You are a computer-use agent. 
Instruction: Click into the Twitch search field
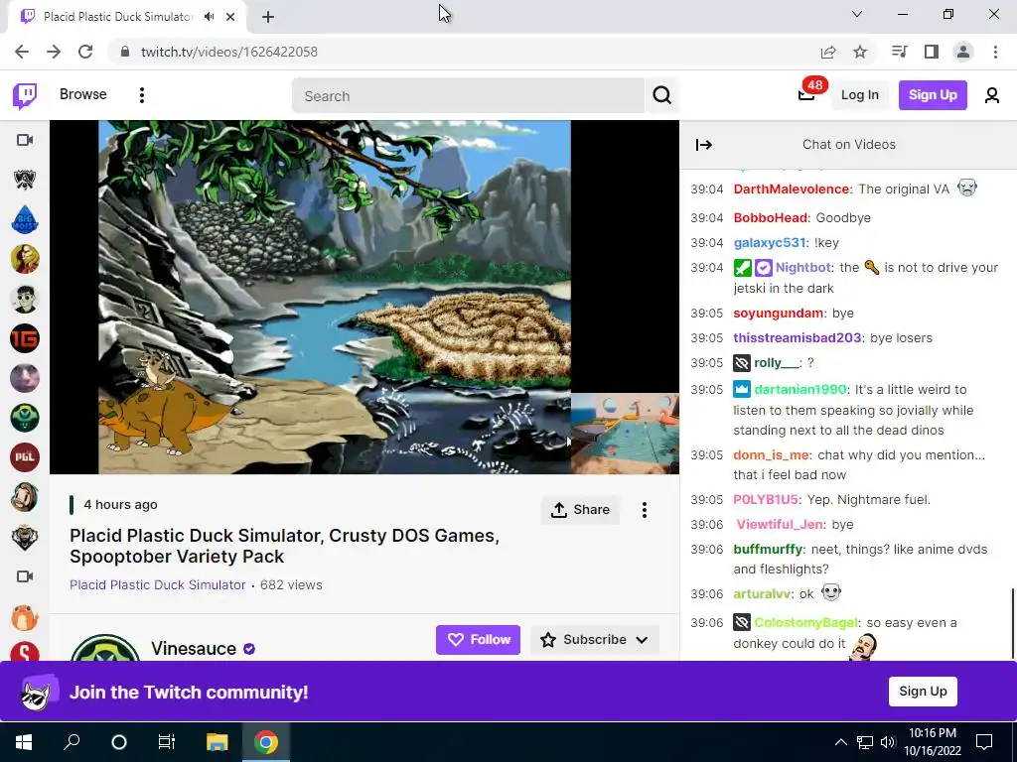pyautogui.click(x=469, y=96)
